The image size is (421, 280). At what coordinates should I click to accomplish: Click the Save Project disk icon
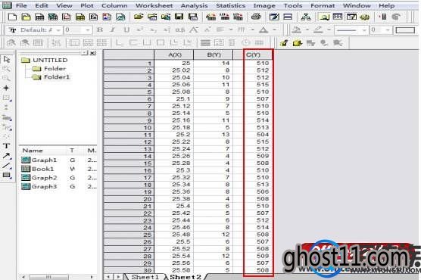[179, 17]
